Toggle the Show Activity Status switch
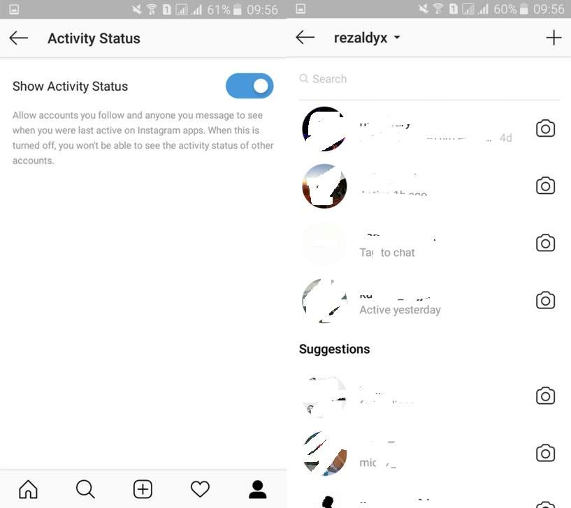 pyautogui.click(x=250, y=87)
